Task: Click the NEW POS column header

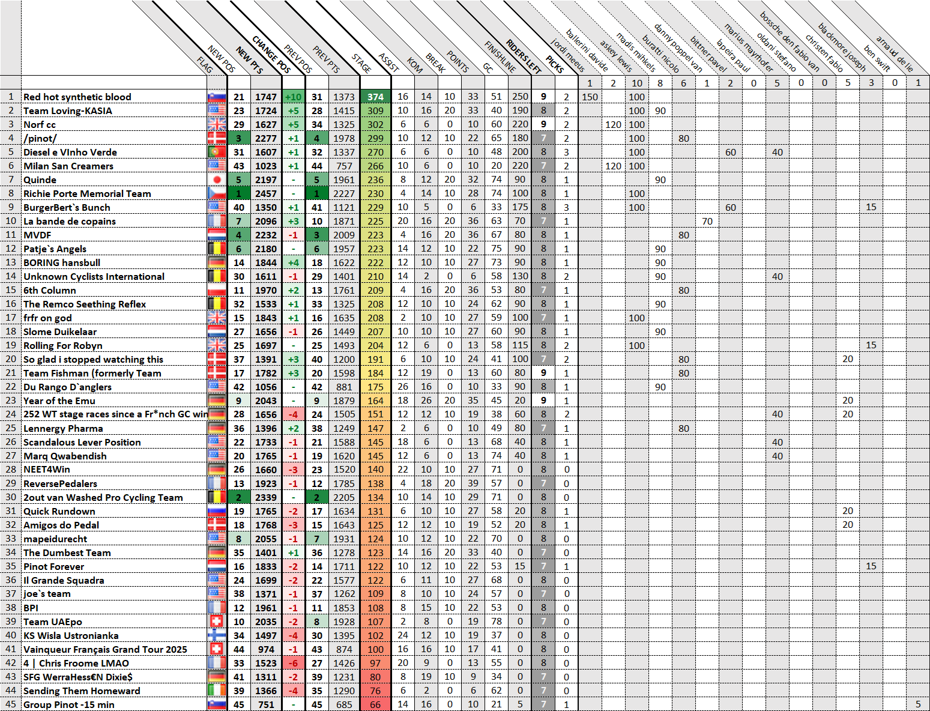Action: 221,59
